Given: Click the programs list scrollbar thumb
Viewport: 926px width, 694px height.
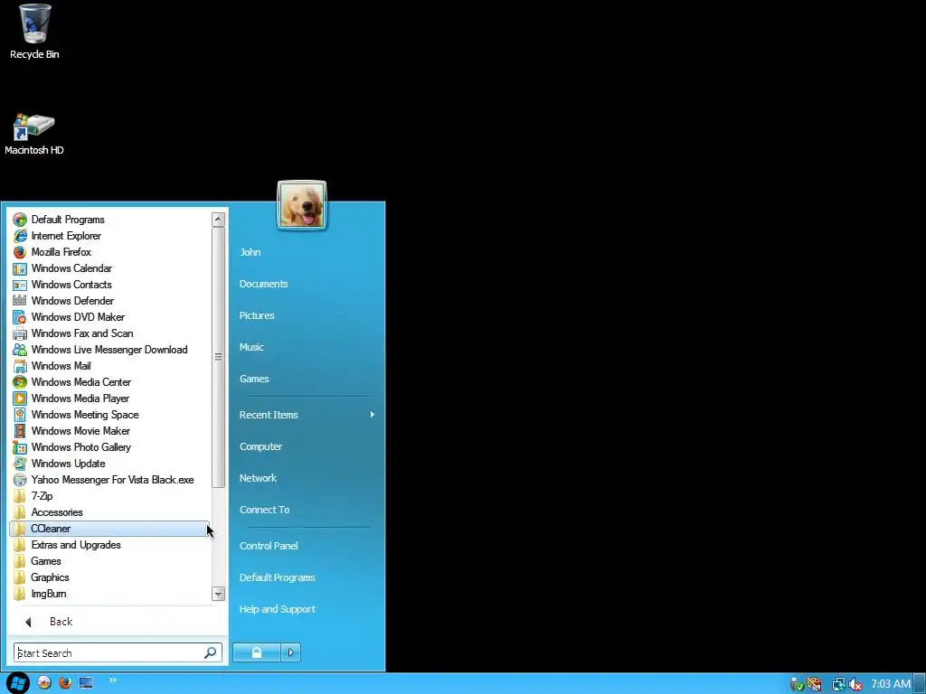Looking at the screenshot, I should coord(218,356).
